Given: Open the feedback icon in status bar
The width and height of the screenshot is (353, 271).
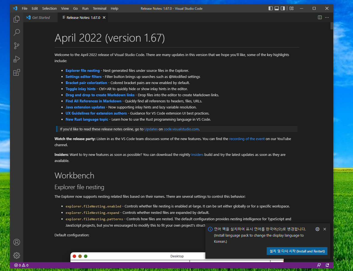Looking at the screenshot, I should click(319, 265).
